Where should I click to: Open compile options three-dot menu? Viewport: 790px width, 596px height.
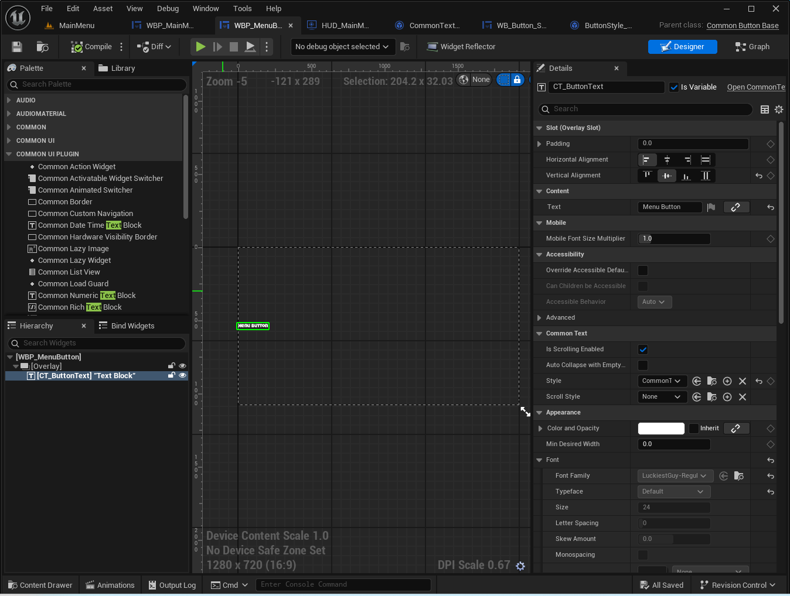click(121, 47)
